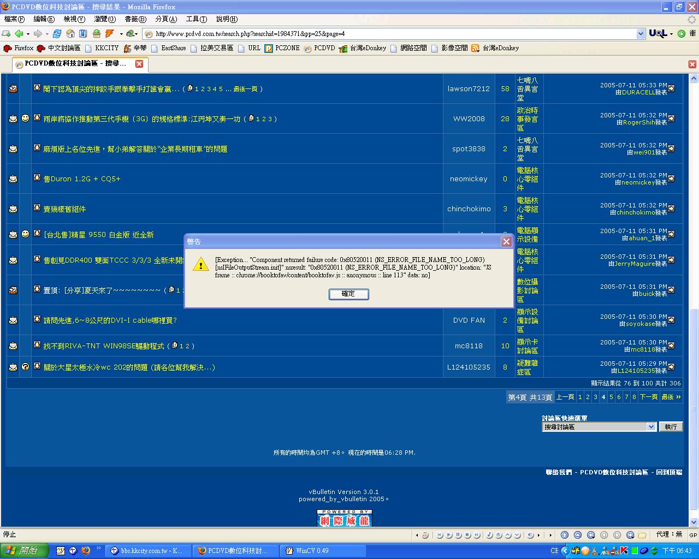Click the bookmarks book icon in the toolbar
This screenshot has height=559, width=699.
pos(83,34)
